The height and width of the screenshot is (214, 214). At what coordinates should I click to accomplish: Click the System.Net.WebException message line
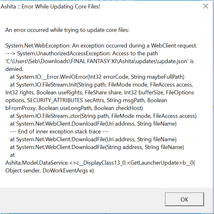click(101, 46)
